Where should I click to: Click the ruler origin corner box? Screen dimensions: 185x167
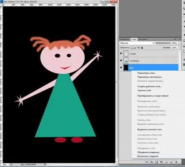click(1, 5)
